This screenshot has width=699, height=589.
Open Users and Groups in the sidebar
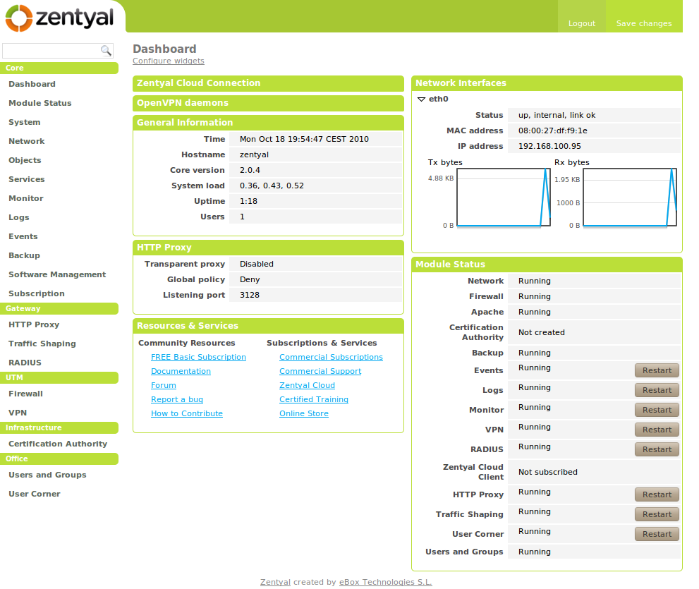47,475
